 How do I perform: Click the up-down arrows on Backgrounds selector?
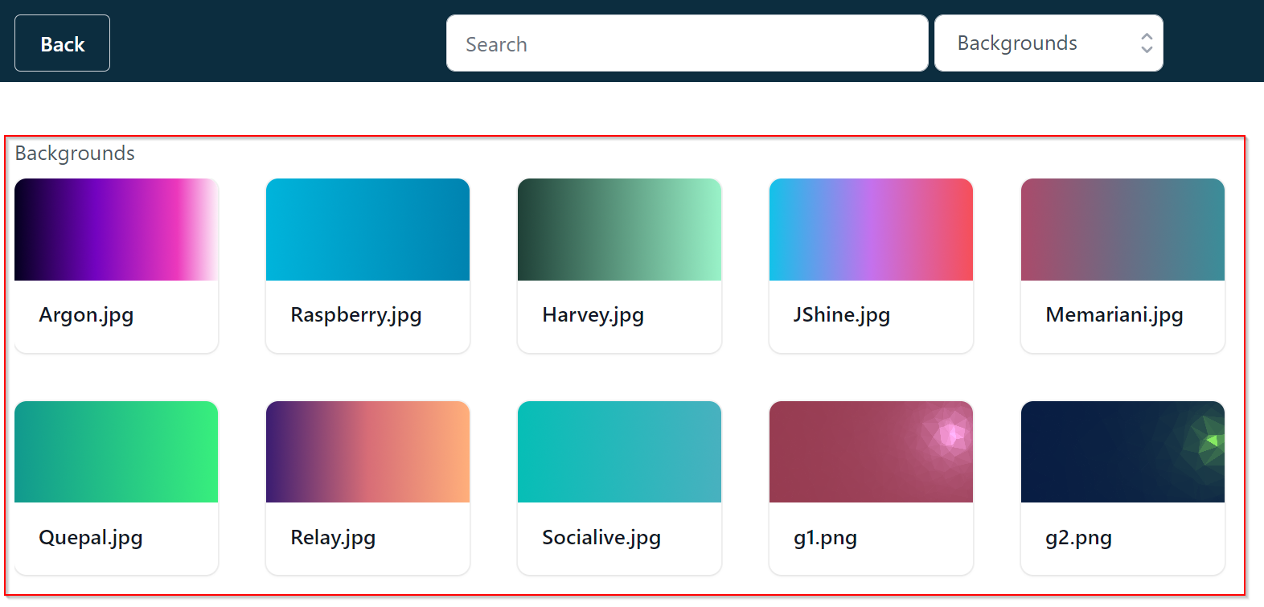tap(1147, 43)
